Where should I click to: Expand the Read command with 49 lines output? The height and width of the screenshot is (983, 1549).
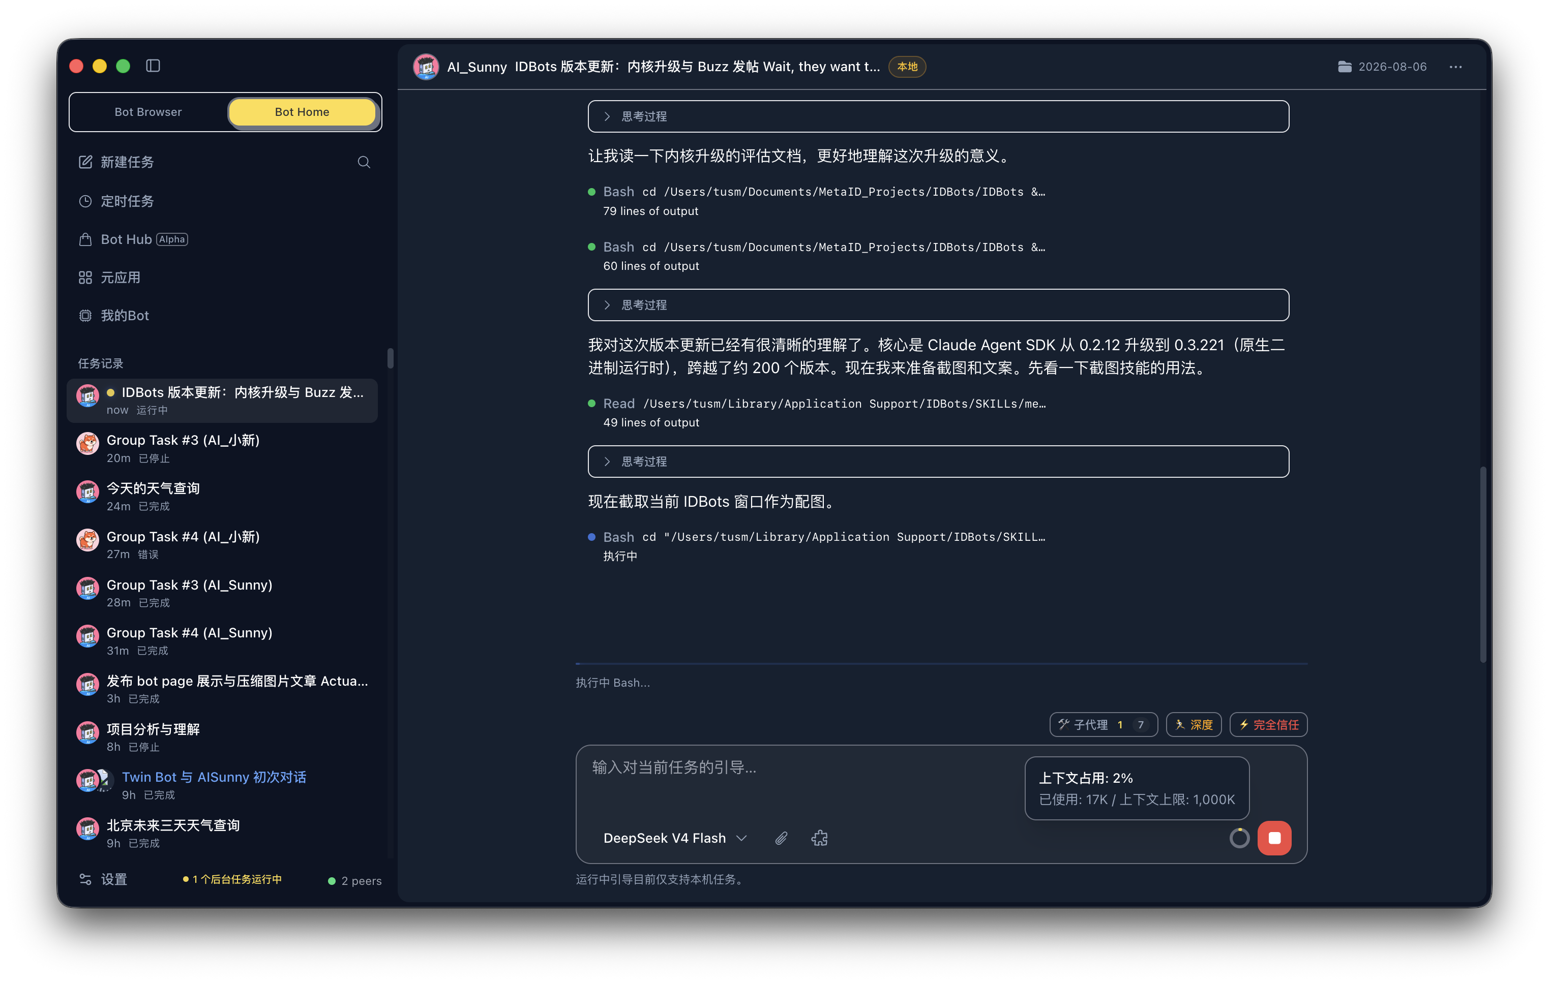(817, 413)
